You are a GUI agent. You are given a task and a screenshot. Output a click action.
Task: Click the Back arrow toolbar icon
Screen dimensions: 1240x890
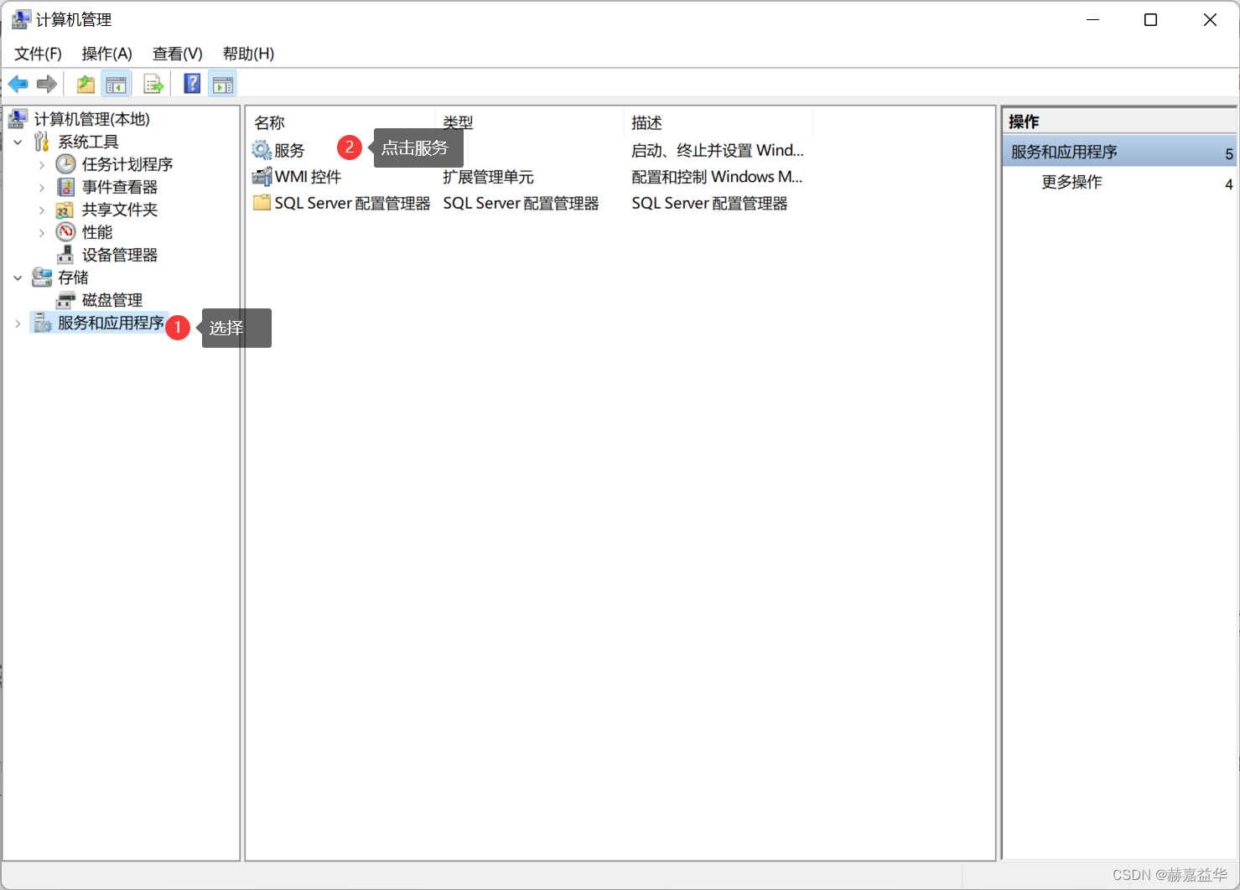(18, 84)
